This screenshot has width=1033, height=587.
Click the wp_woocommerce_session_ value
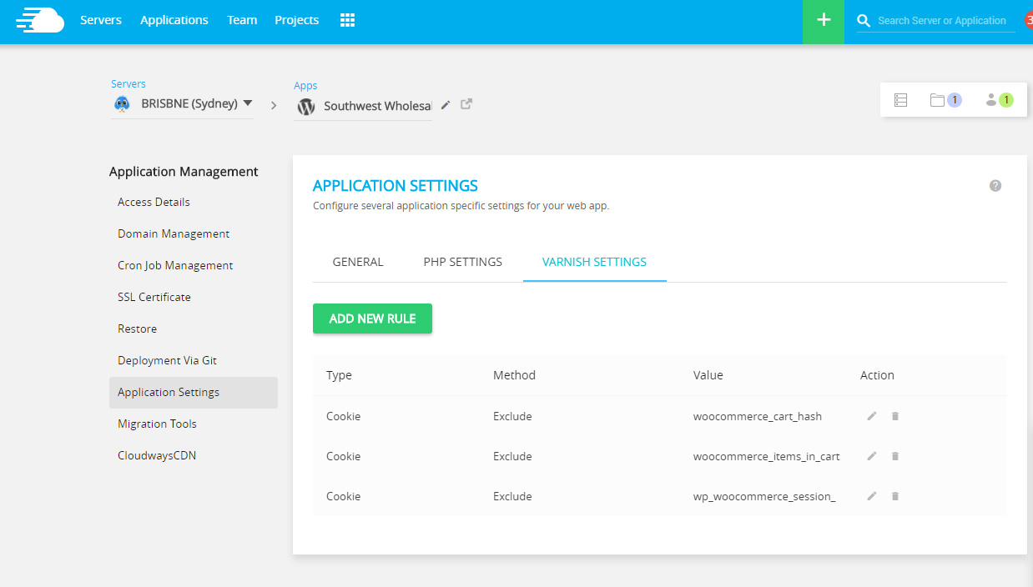764,496
